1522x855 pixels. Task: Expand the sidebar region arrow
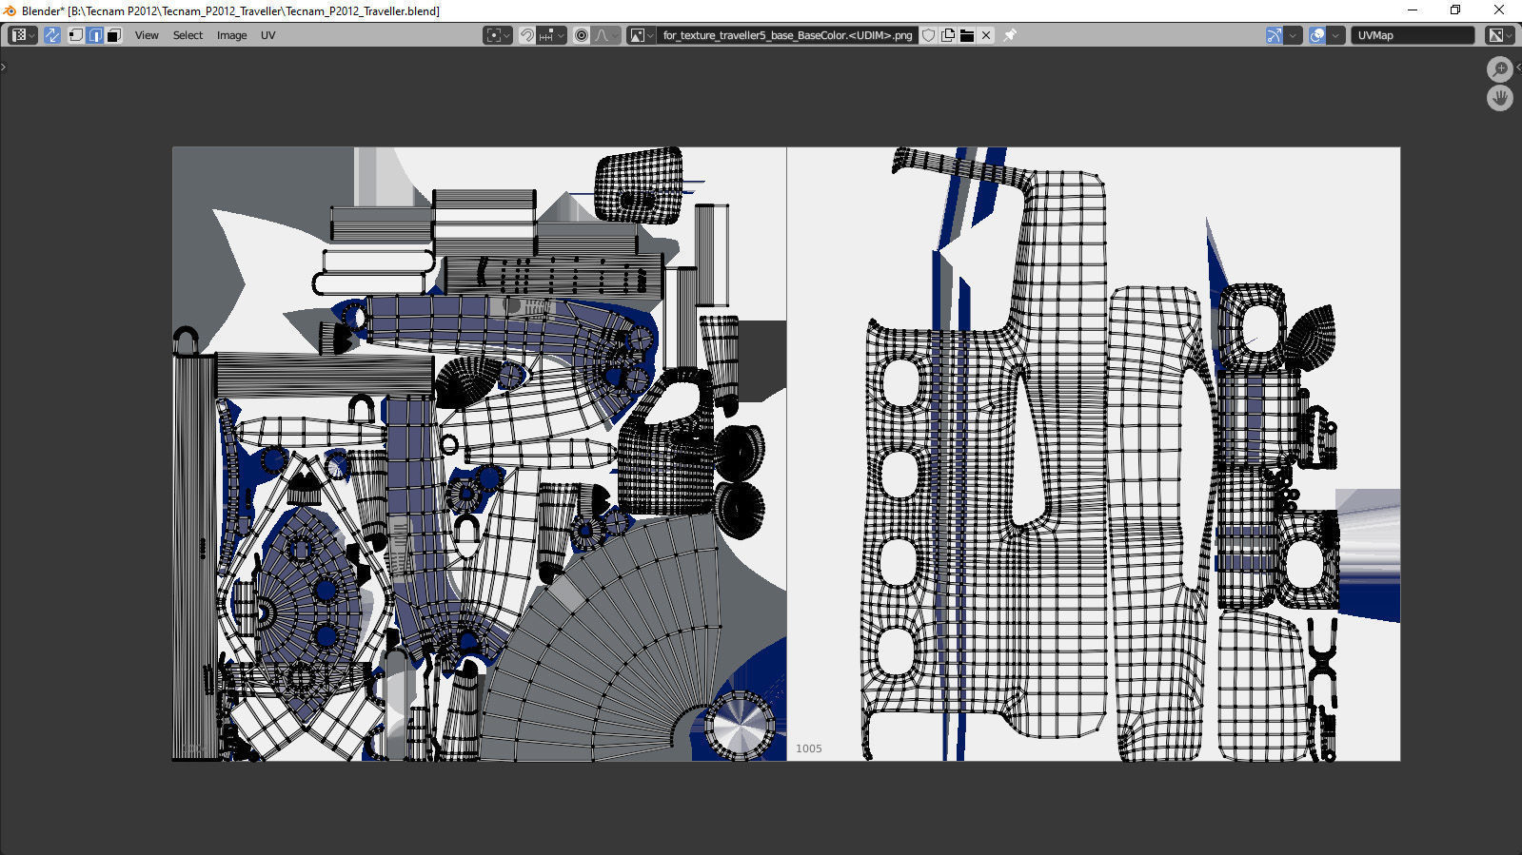[1518, 68]
